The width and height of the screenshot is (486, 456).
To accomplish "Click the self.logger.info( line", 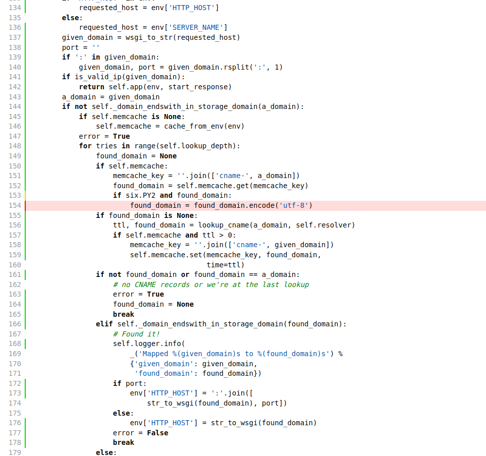I will coord(149,344).
